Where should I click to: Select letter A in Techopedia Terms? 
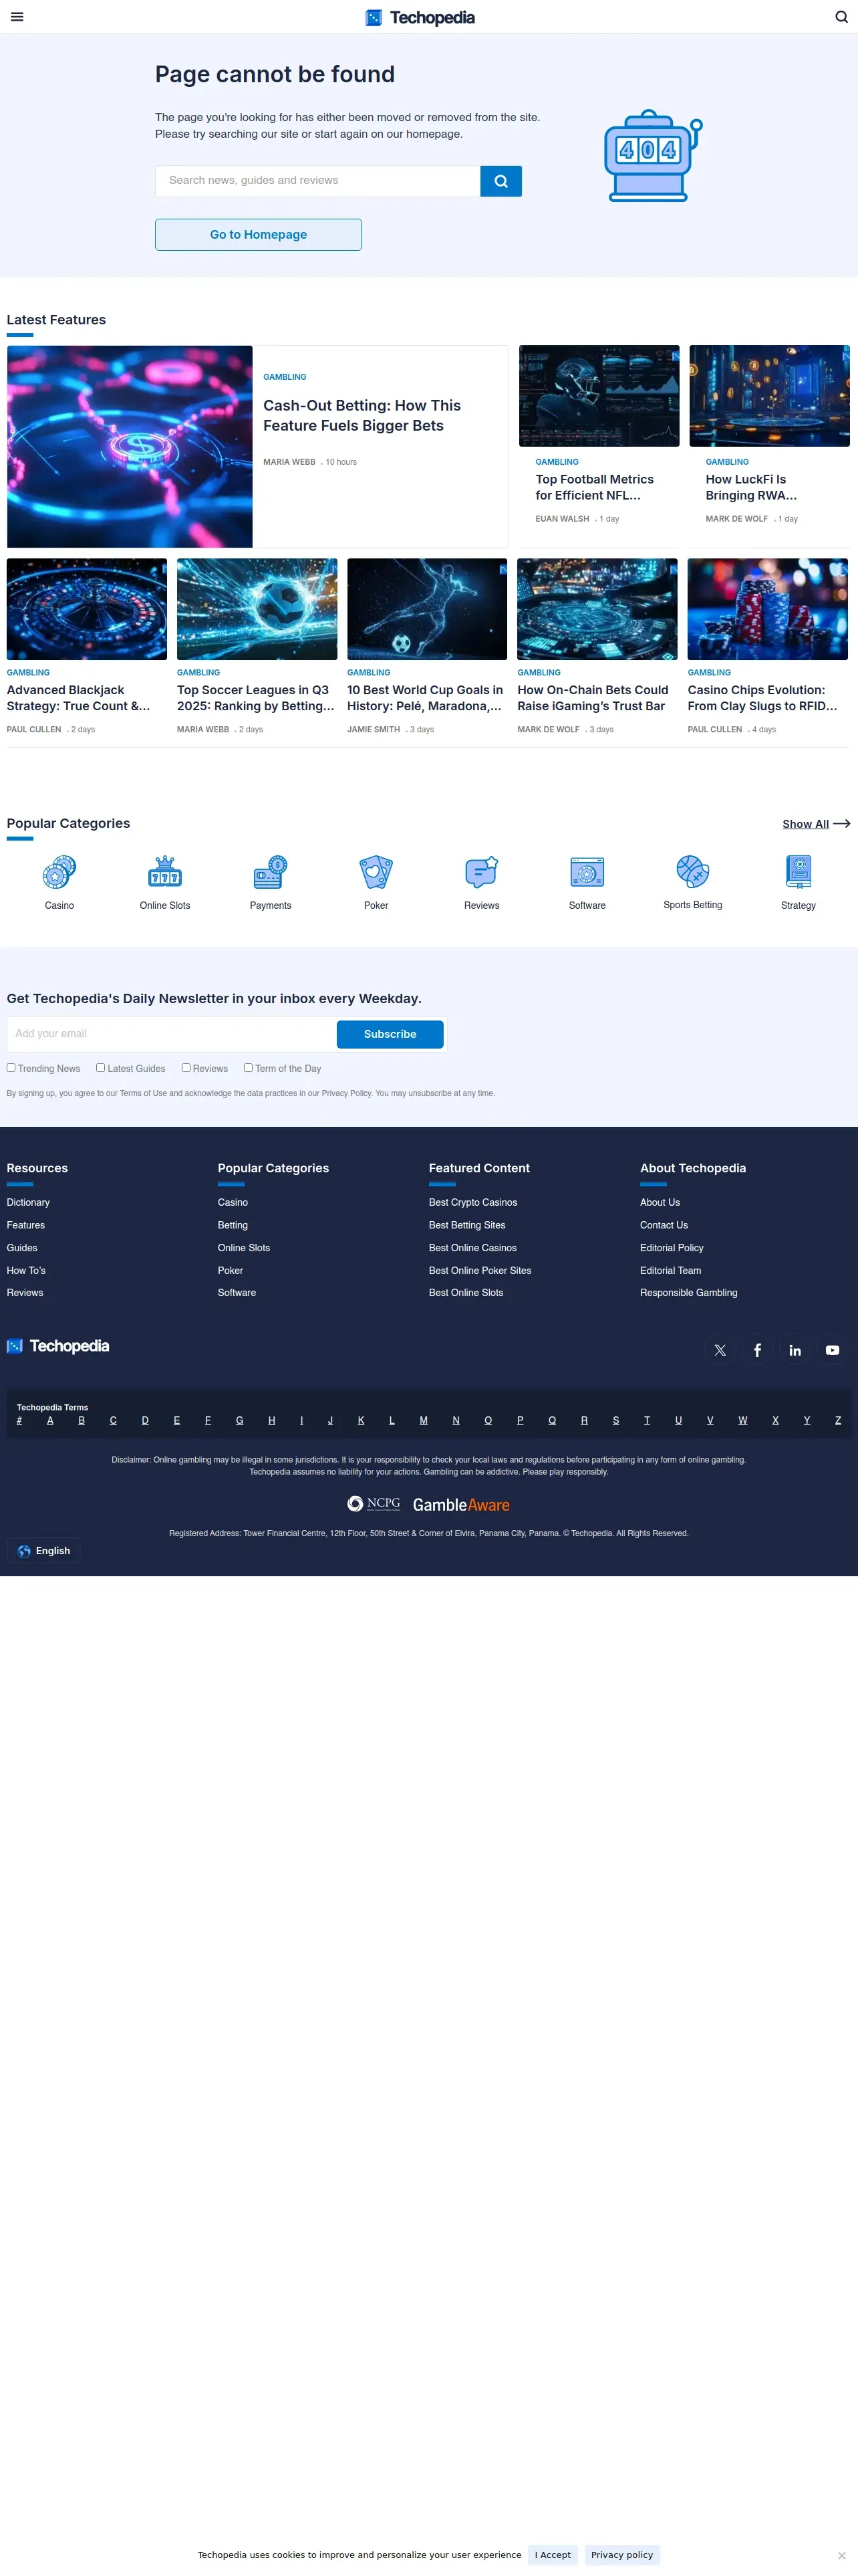pos(50,1421)
